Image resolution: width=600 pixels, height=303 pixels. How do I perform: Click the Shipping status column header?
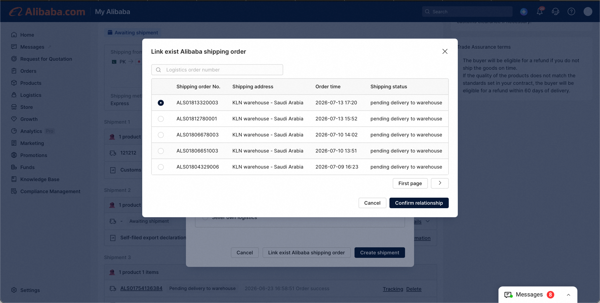click(389, 87)
